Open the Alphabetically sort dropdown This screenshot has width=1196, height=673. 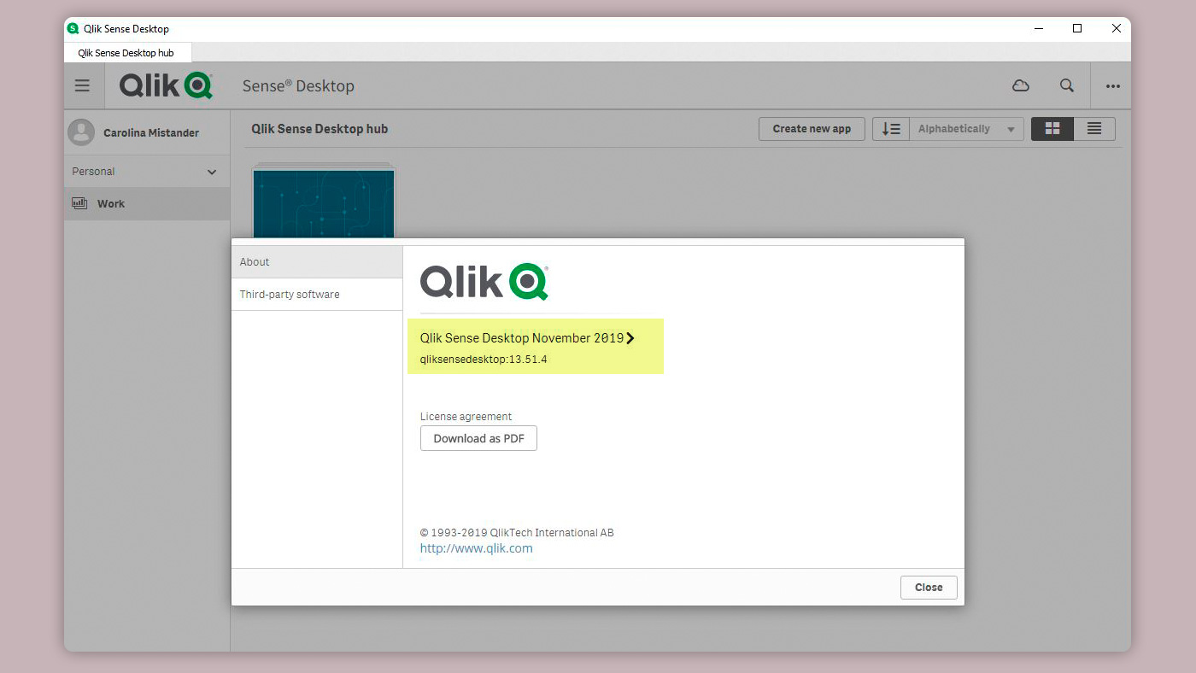coord(966,129)
